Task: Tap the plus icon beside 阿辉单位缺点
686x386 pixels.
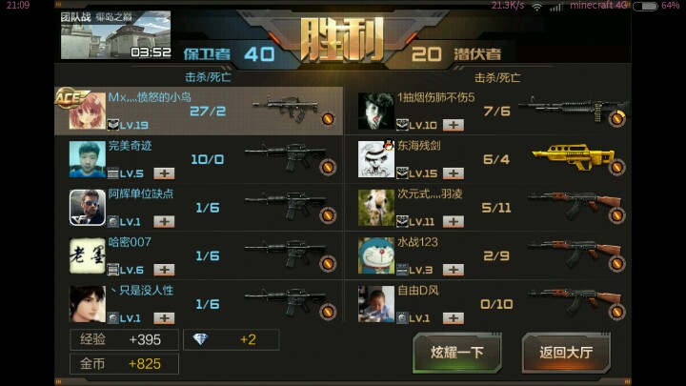Action: point(164,221)
